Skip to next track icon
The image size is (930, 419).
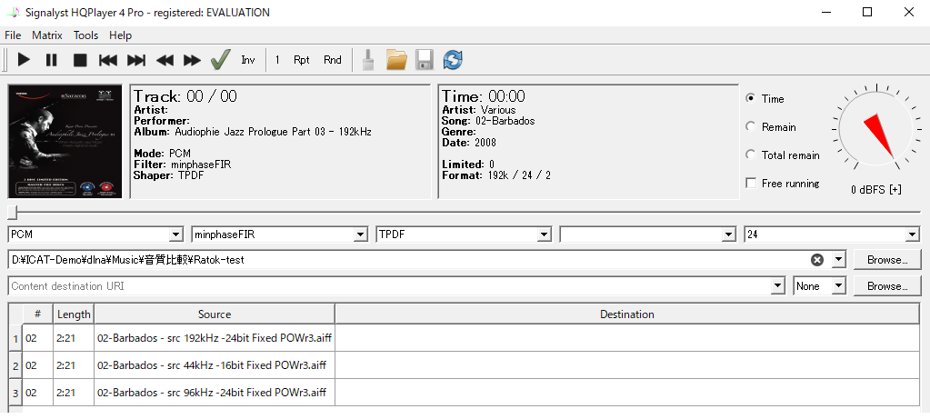136,60
